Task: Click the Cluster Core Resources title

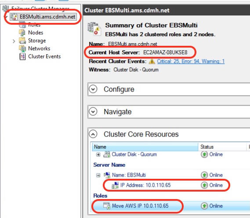Action: pyautogui.click(x=141, y=134)
